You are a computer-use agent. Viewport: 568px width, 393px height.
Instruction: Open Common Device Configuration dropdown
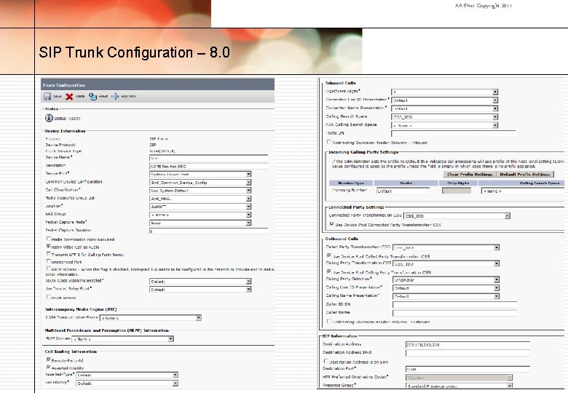(200, 183)
